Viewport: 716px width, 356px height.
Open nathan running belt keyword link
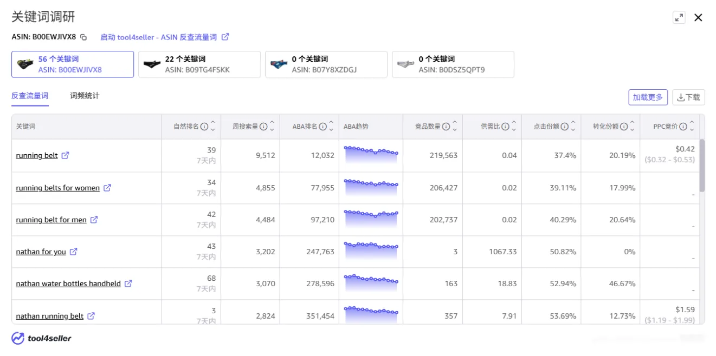point(50,317)
